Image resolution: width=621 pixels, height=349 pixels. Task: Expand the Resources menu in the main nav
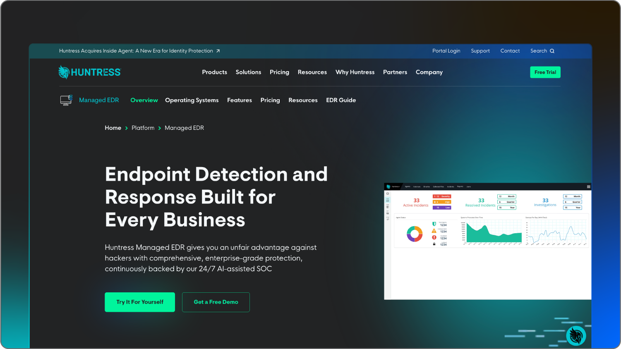[x=312, y=72]
